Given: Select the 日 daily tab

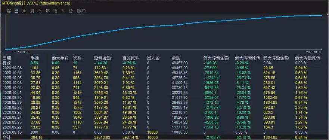Looking at the screenshot, I should pos(16,11).
